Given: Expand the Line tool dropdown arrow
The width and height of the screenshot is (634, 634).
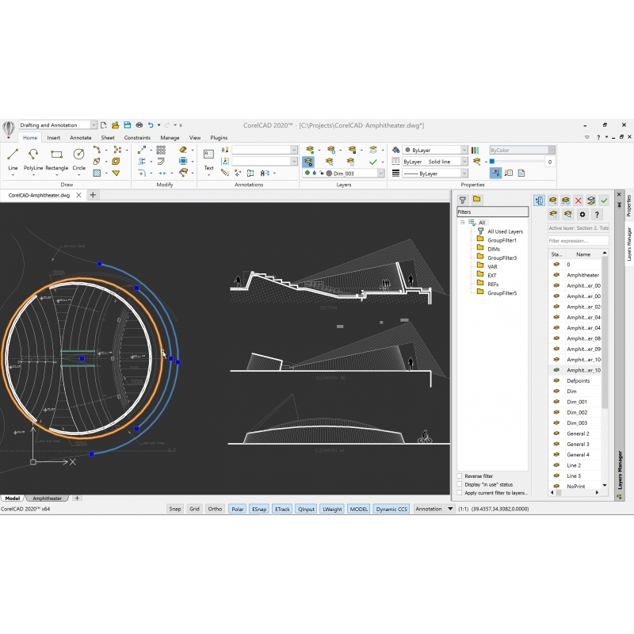Looking at the screenshot, I should click(x=13, y=175).
